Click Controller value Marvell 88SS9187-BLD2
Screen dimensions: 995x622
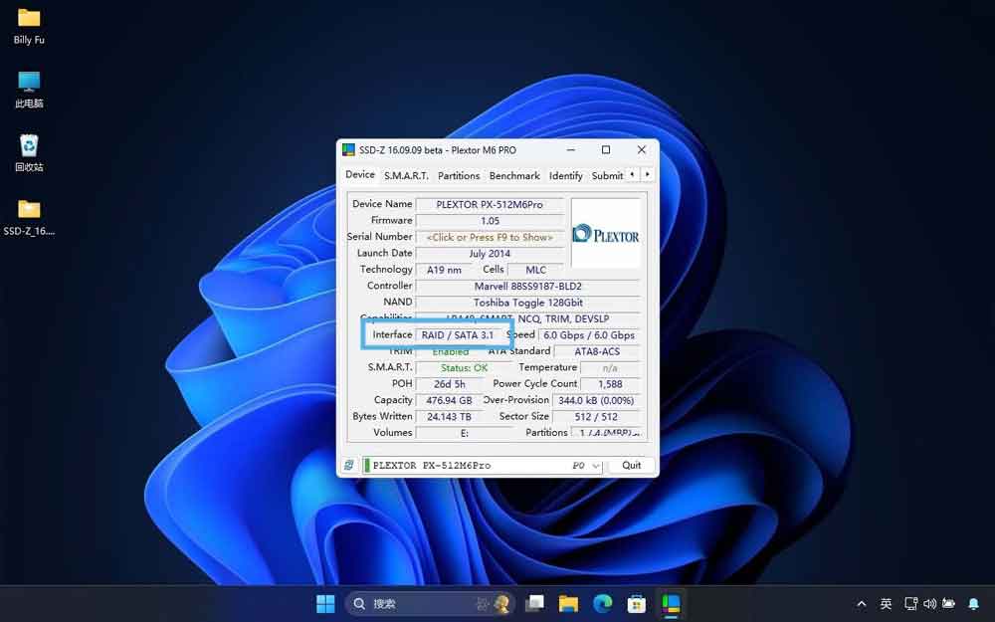[x=527, y=287]
